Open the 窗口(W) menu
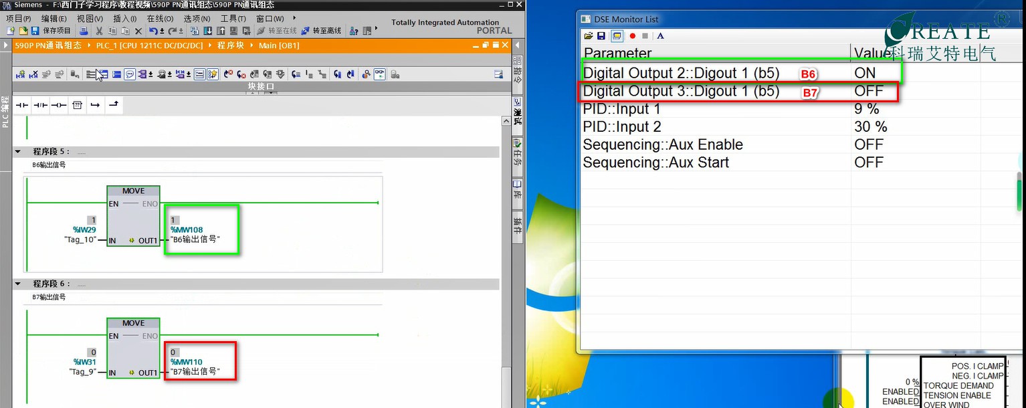 (270, 18)
